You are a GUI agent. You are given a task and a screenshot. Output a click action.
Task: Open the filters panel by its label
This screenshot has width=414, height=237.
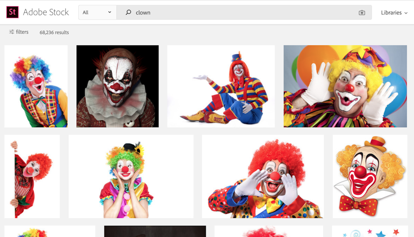[22, 32]
